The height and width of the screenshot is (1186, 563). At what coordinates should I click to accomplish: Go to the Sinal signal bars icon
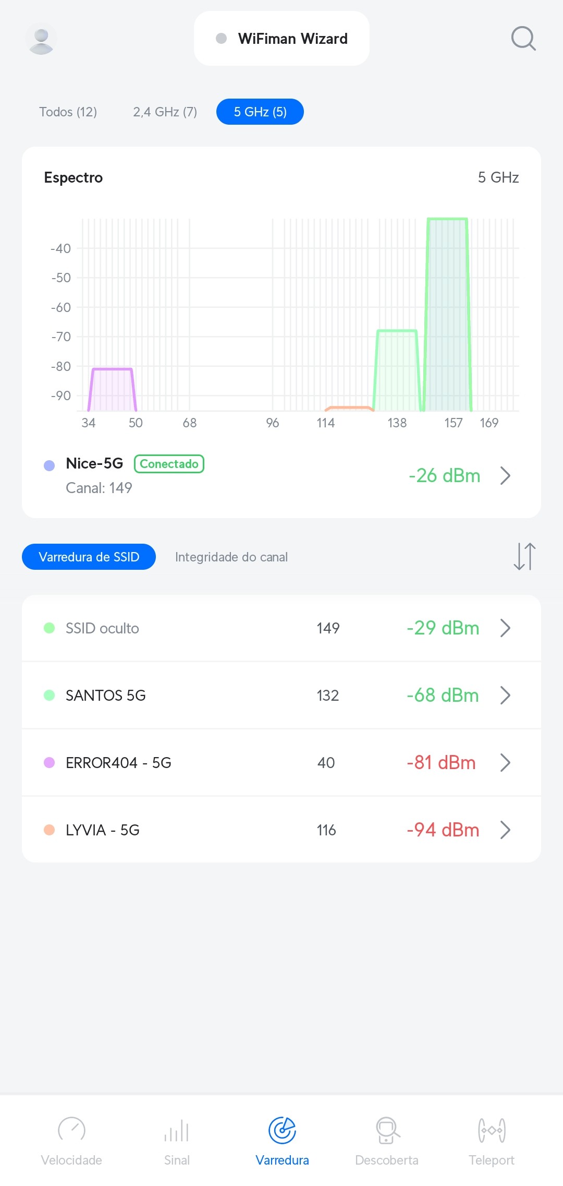pyautogui.click(x=177, y=1130)
